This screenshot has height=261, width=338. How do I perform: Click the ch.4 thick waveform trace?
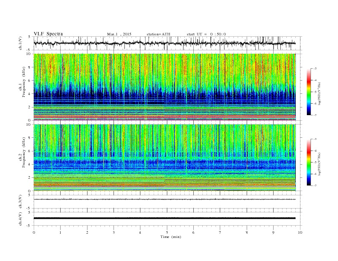pyautogui.click(x=164, y=218)
